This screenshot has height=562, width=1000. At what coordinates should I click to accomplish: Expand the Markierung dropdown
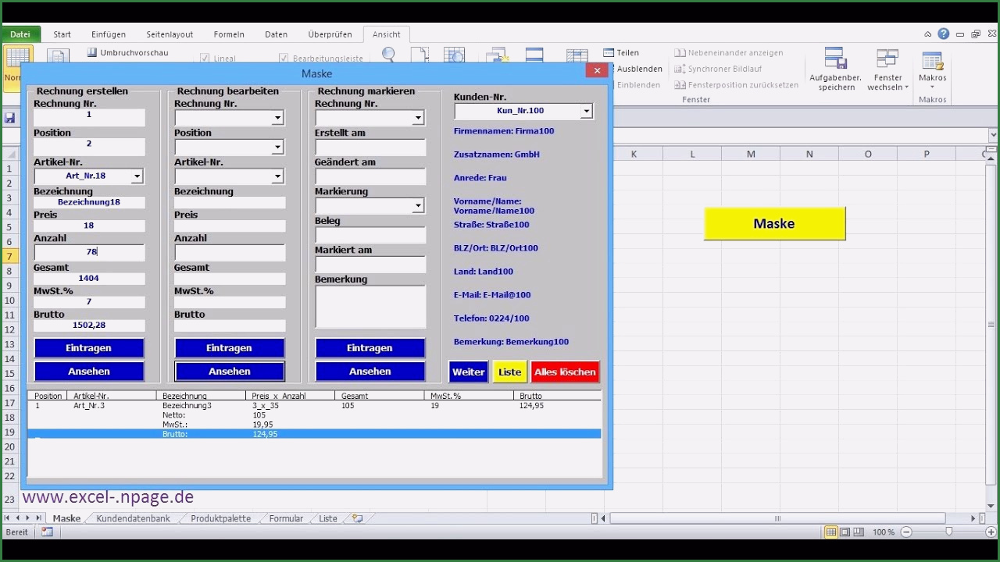point(418,206)
